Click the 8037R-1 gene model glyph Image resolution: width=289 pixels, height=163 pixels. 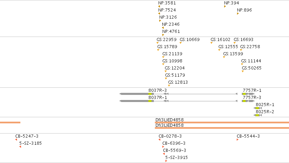(178, 101)
